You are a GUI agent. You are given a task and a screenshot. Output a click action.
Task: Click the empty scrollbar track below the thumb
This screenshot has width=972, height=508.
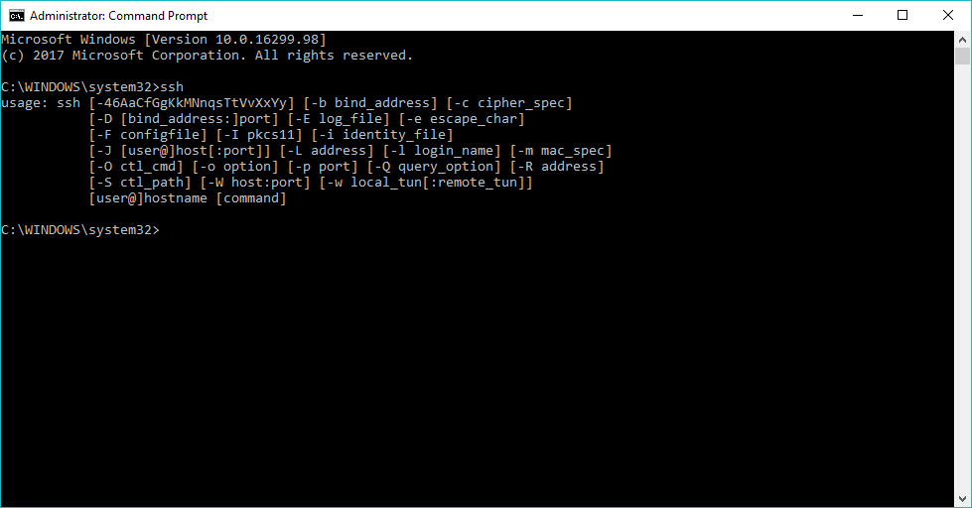pyautogui.click(x=962, y=278)
